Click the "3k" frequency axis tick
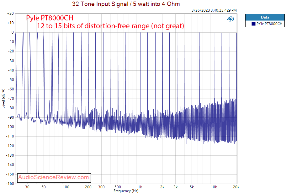This screenshot has height=194, width=286. tap(175, 187)
